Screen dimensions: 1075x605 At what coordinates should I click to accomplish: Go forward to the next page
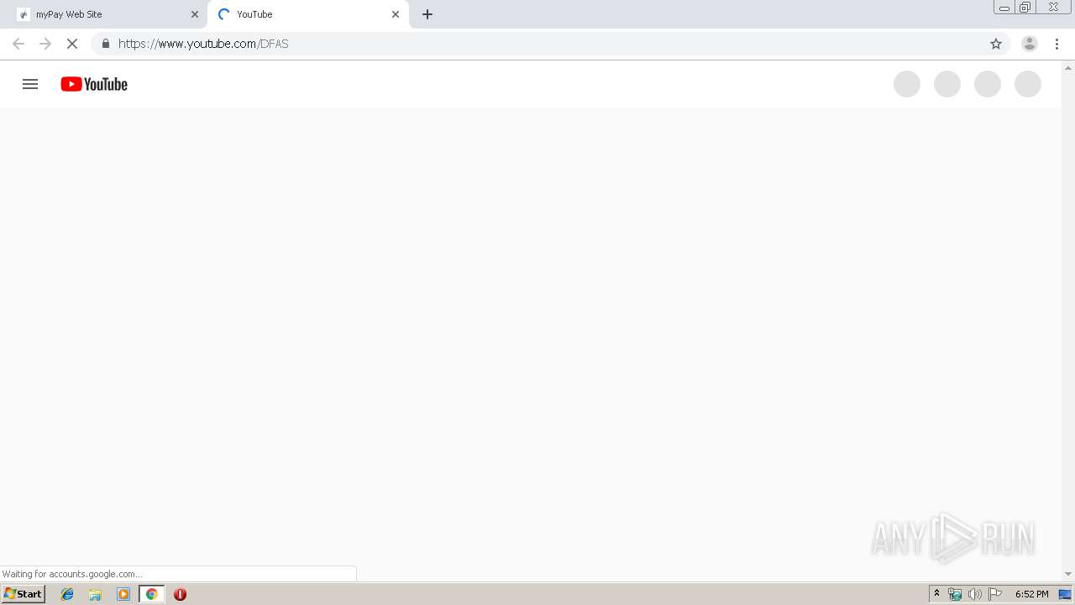coord(45,44)
